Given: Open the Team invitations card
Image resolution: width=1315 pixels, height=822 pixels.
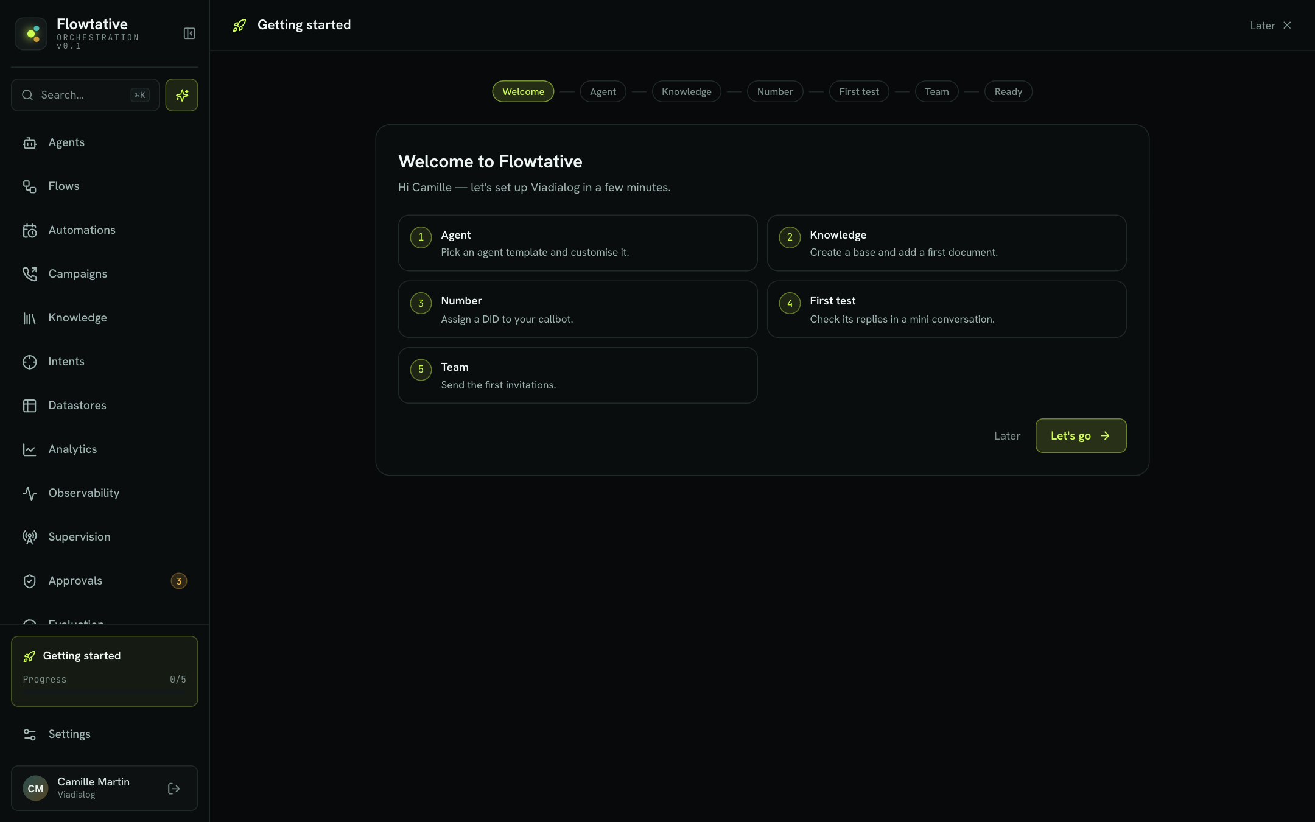Looking at the screenshot, I should pos(578,375).
